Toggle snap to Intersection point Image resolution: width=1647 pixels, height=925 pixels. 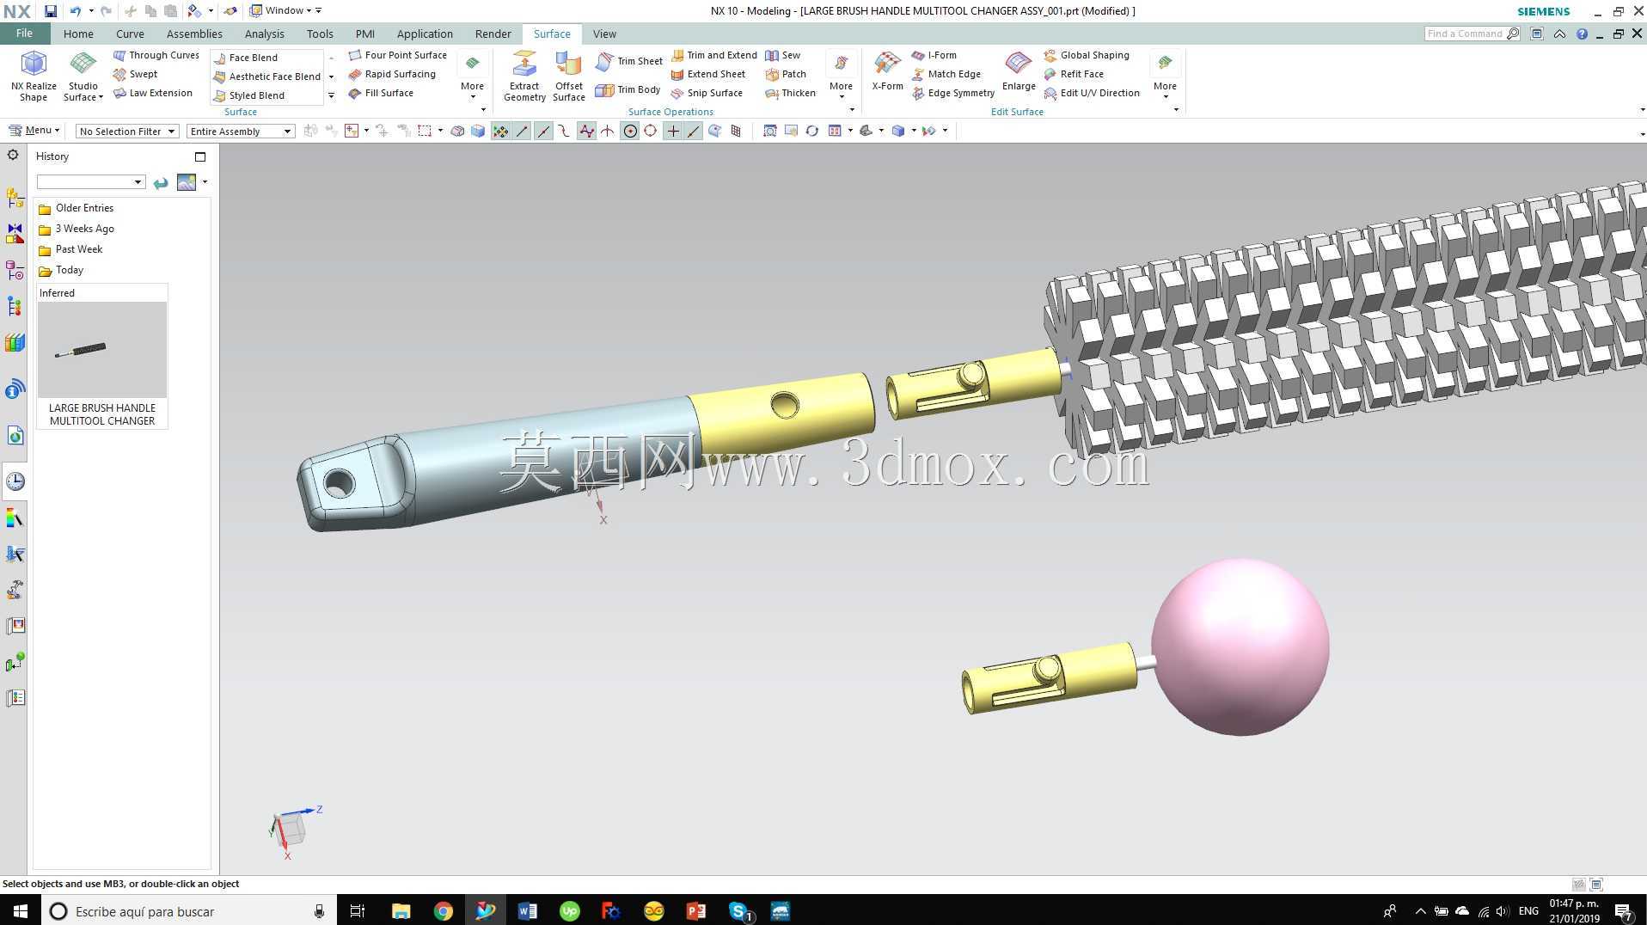pyautogui.click(x=608, y=131)
